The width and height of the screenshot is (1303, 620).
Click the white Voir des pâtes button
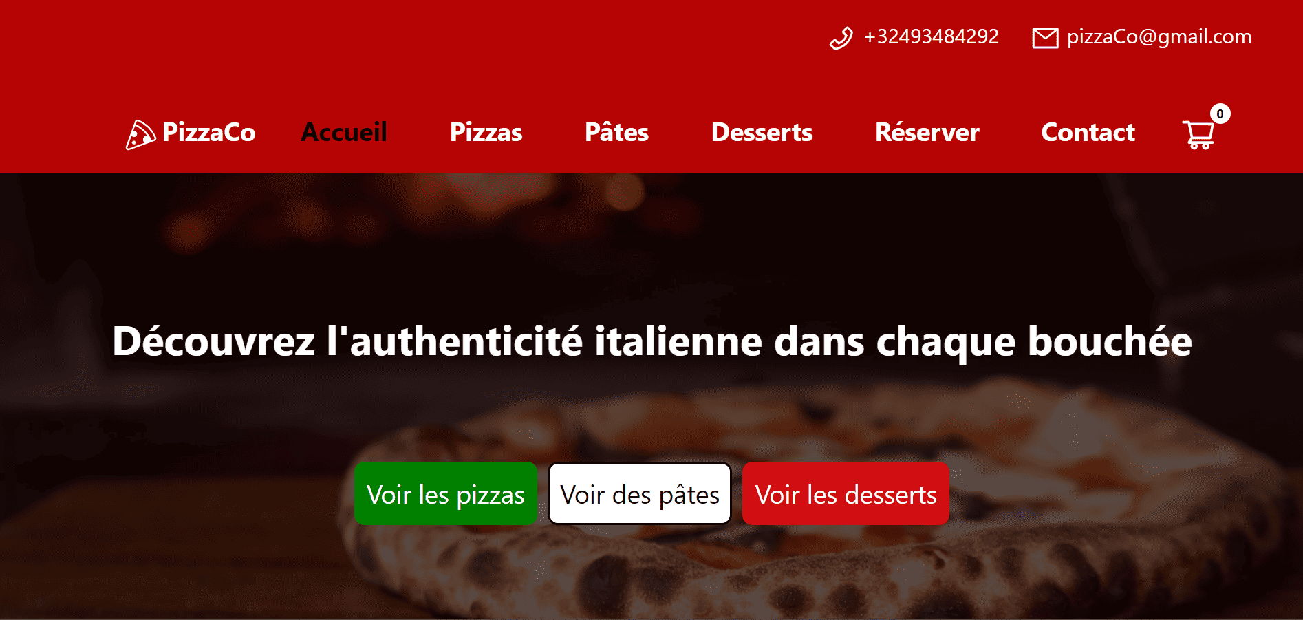pyautogui.click(x=640, y=493)
